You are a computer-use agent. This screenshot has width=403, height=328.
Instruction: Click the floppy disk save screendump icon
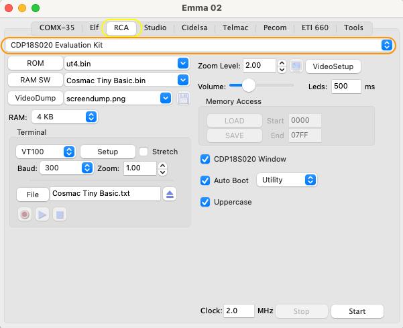coord(184,99)
